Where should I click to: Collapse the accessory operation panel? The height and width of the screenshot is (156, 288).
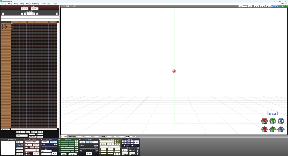pos(100,140)
